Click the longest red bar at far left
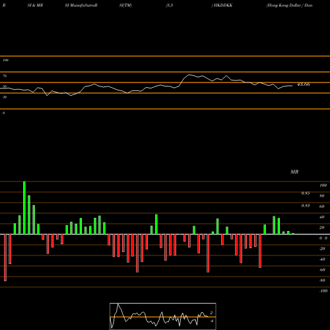Viewport: 330px width, 330px height. point(5,257)
